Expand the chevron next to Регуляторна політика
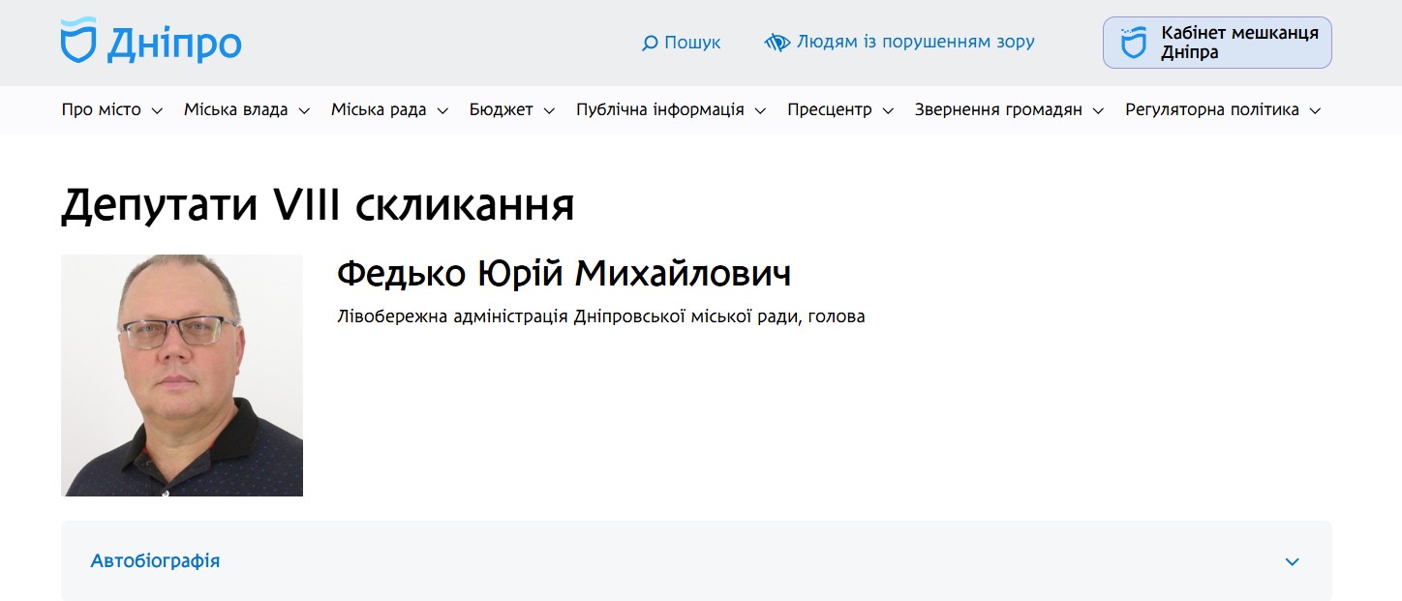Viewport: 1402px width, 601px height. [x=1315, y=111]
